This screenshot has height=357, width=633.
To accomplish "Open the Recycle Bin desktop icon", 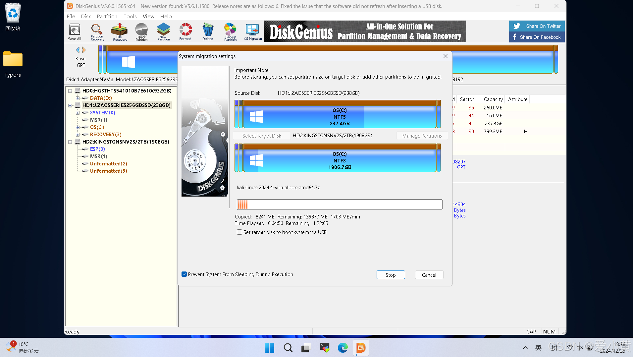I will pyautogui.click(x=13, y=17).
